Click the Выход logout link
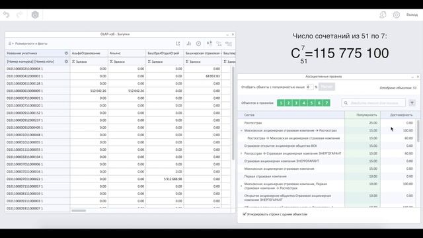Screen dimensions: 423x238 click(x=412, y=15)
